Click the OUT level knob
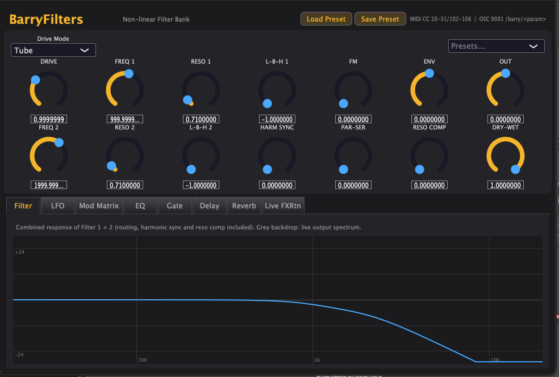Image resolution: width=559 pixels, height=377 pixels. pyautogui.click(x=506, y=90)
